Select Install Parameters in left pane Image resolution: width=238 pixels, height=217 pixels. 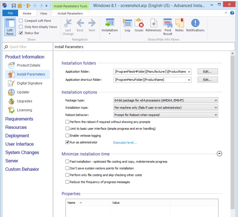click(x=28, y=74)
